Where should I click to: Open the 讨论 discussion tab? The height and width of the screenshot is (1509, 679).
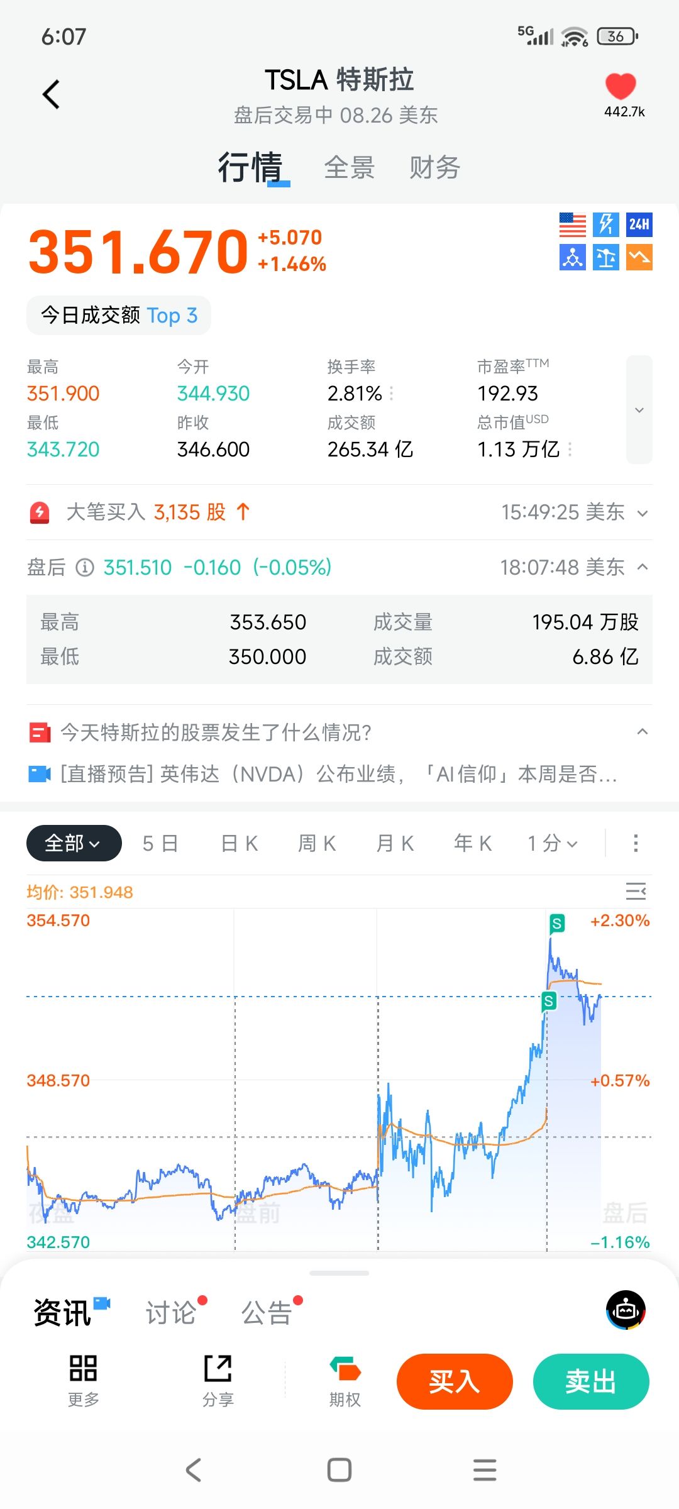(171, 1313)
